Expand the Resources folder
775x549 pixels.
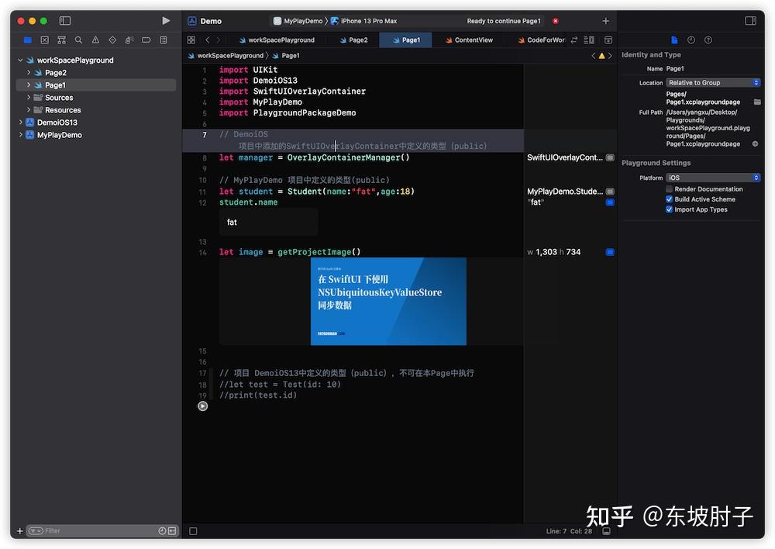coord(29,110)
